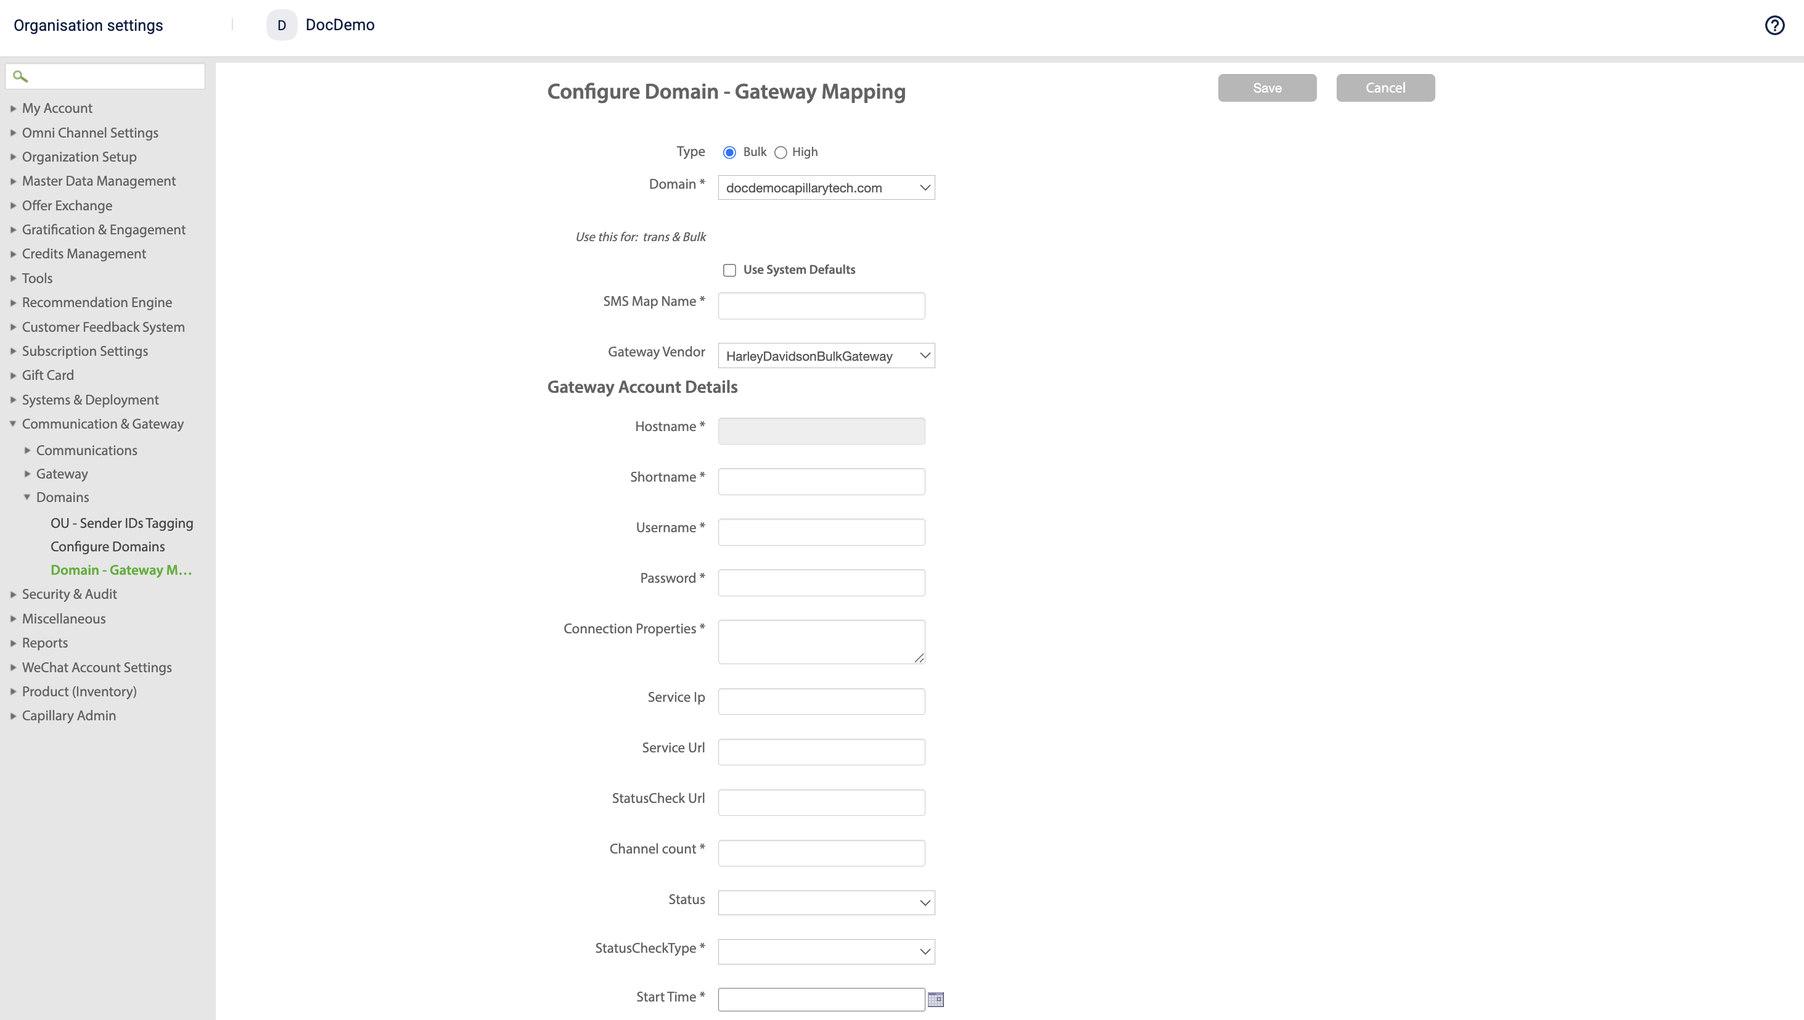Select the Bulk type radio button
Screen dimensions: 1804x1020
click(729, 153)
